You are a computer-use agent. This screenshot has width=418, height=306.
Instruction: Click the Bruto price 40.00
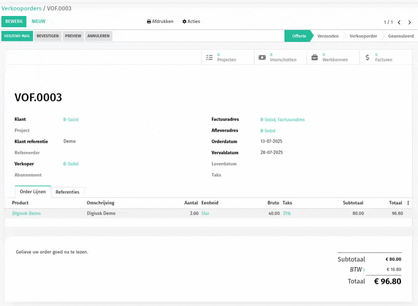tap(274, 213)
